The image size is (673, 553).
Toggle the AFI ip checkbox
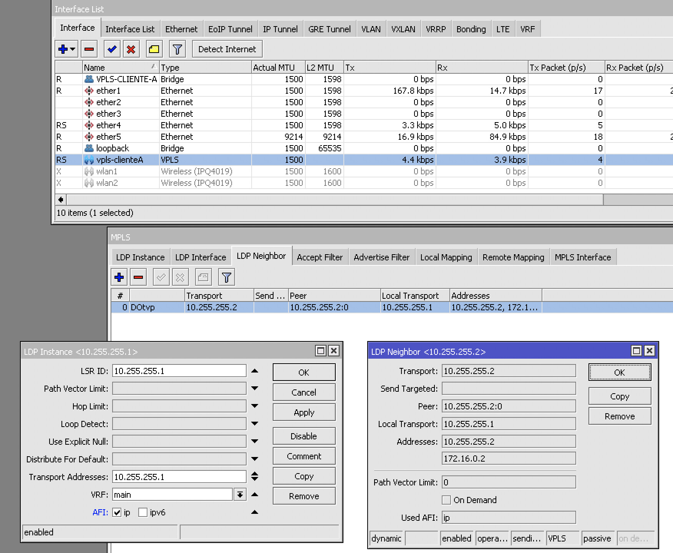coord(117,512)
